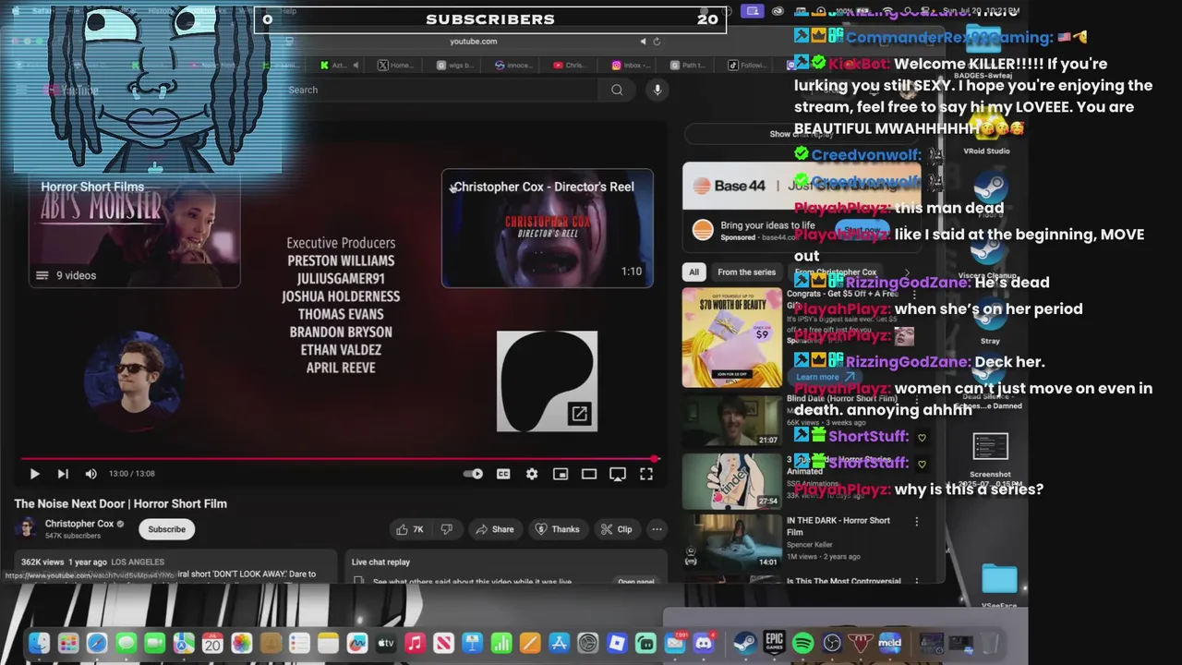Image resolution: width=1182 pixels, height=665 pixels.
Task: Open Steam from the Dock
Action: (745, 643)
